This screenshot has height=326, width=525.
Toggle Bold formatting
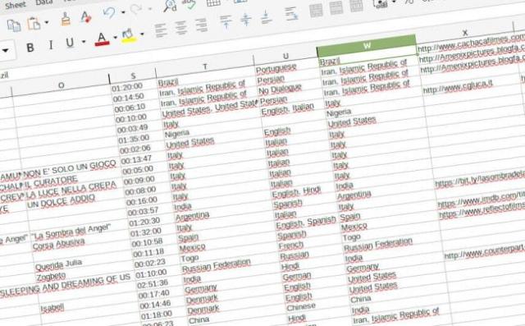30,48
